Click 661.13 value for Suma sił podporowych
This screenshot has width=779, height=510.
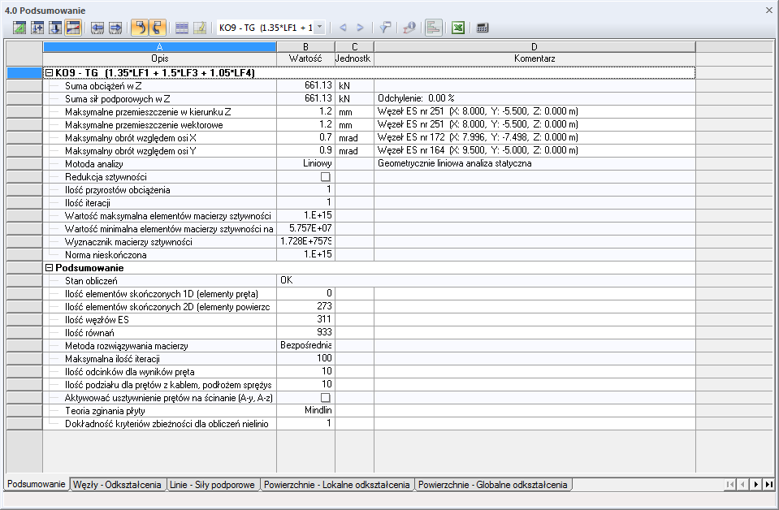coord(305,99)
